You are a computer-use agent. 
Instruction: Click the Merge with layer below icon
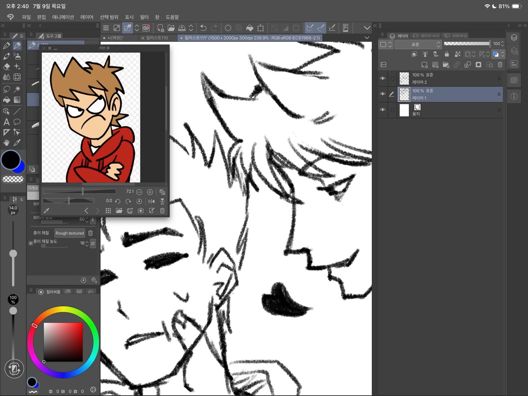[467, 65]
